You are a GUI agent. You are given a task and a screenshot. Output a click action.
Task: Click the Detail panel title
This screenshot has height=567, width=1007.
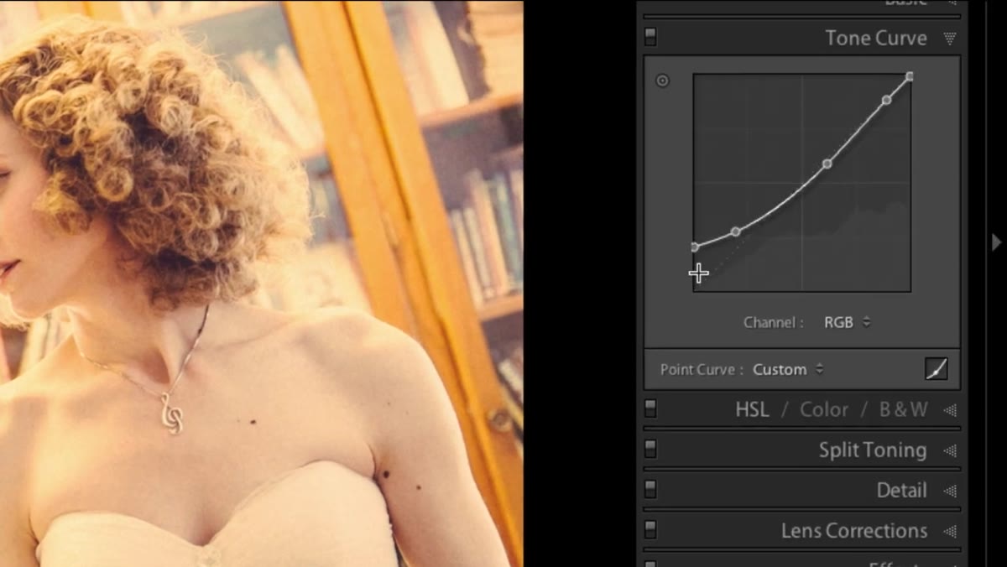[902, 491]
